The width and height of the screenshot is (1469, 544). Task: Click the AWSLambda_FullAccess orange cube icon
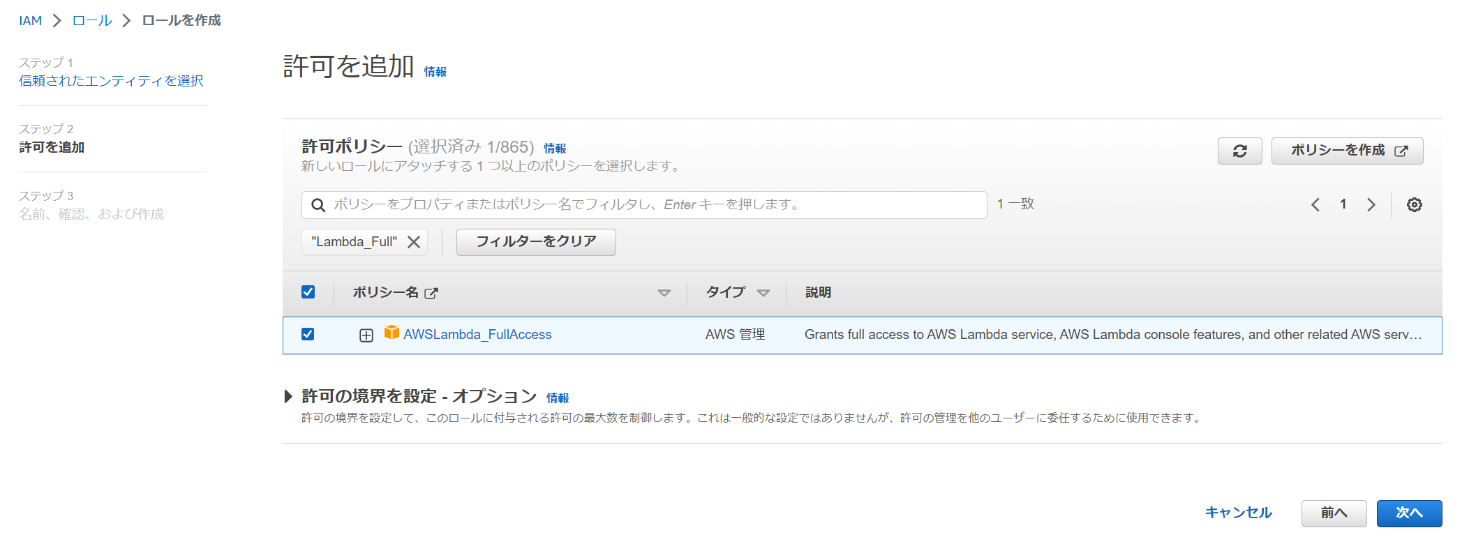click(392, 333)
